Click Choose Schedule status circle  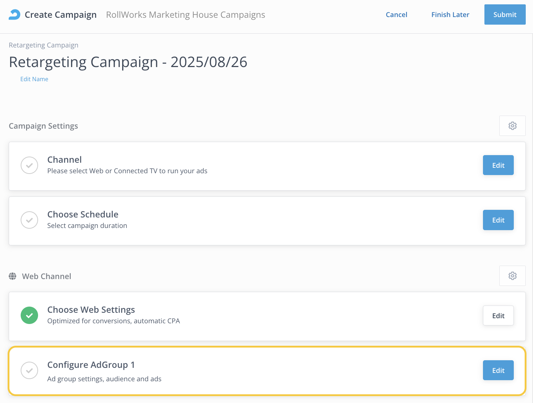(x=29, y=220)
